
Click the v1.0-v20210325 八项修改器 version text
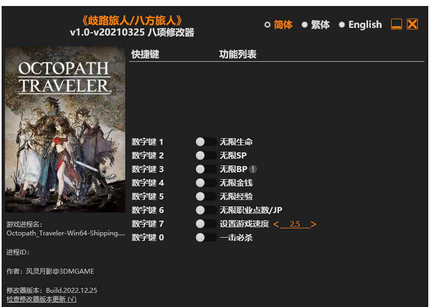(132, 33)
